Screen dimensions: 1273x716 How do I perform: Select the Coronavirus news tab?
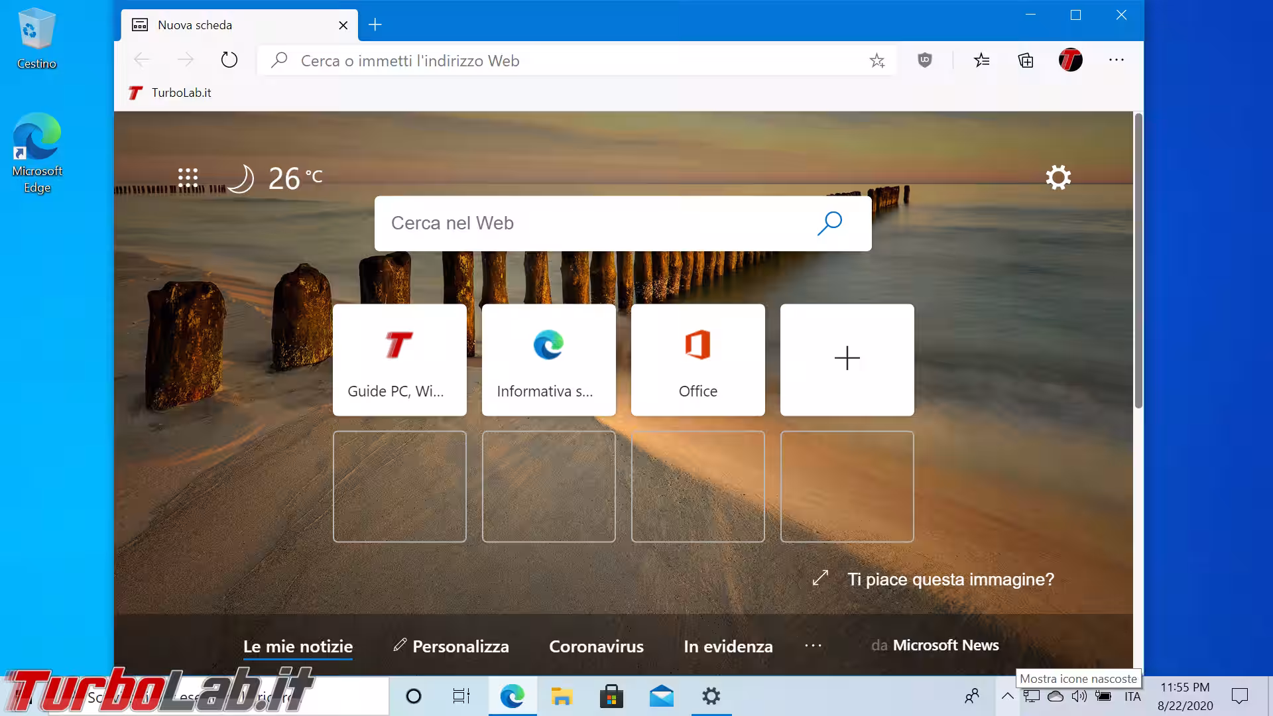pos(596,646)
